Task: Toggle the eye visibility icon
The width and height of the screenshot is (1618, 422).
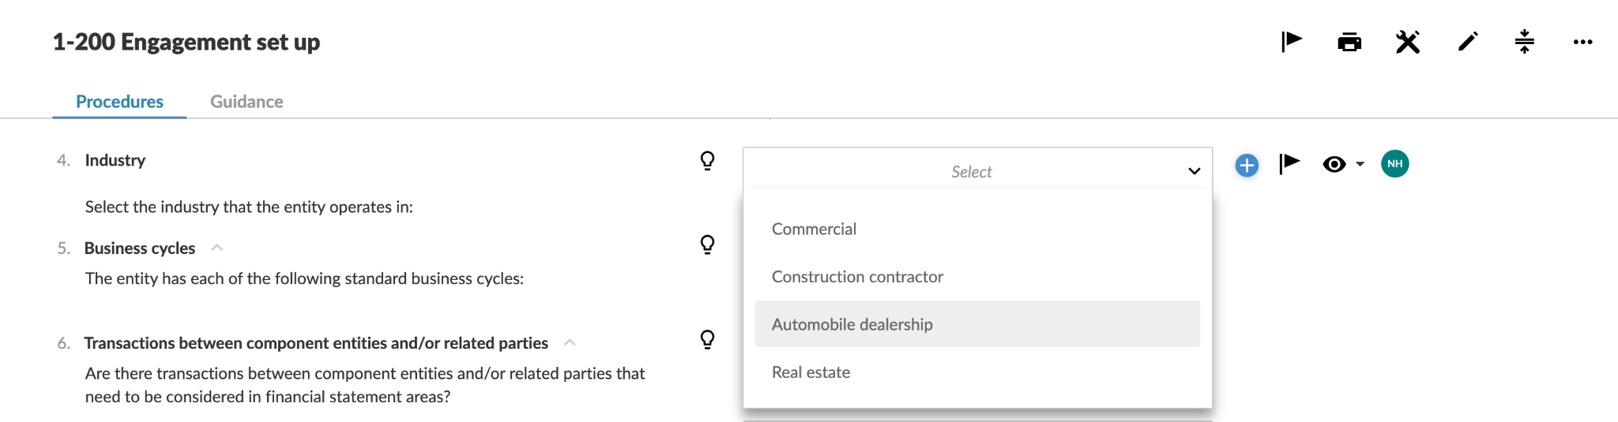Action: click(1334, 164)
